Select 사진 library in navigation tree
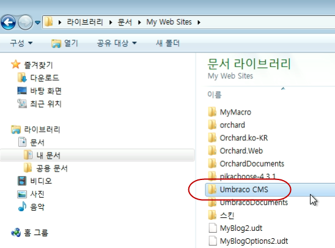 37,194
